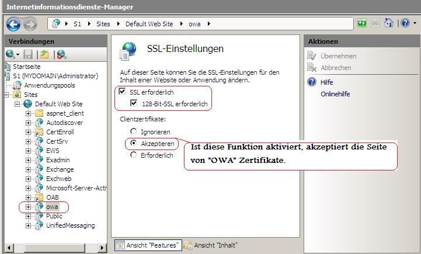Screen dimensions: 421x254
Task: Select Default Web Site in the tree
Action: [58, 104]
